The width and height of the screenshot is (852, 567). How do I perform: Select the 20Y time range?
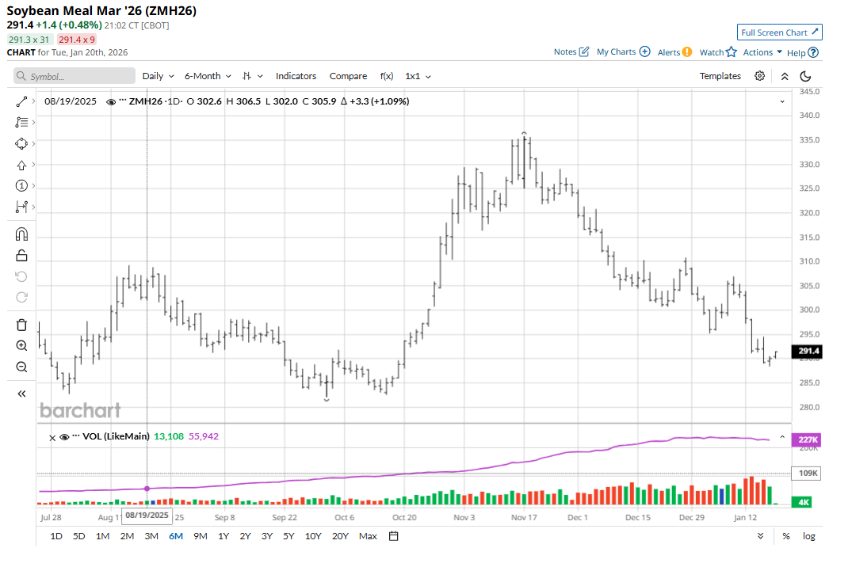point(340,537)
